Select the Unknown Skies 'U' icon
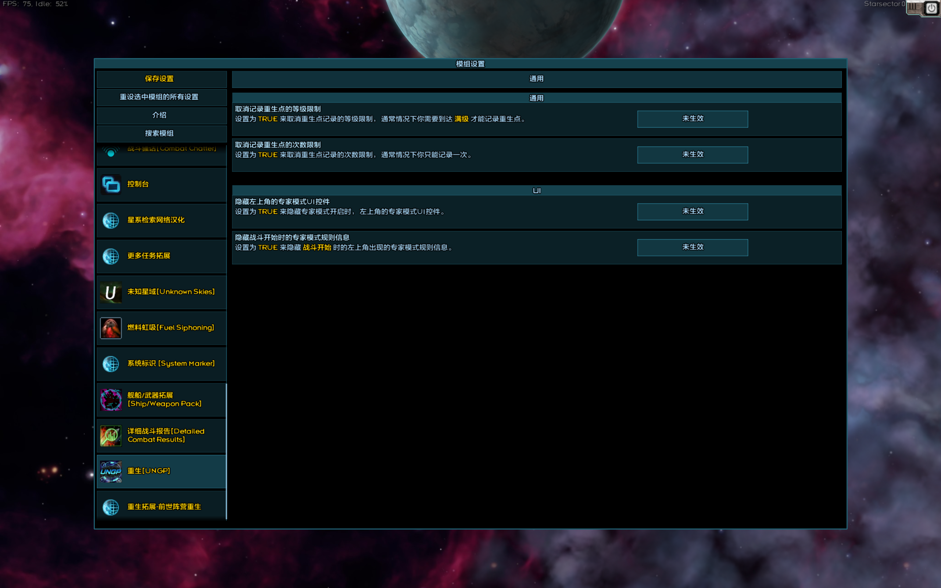The height and width of the screenshot is (588, 941). (x=111, y=292)
